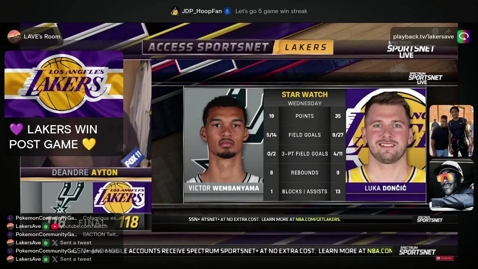
Task: Open the playback.tv/lakersave link
Action: point(423,37)
